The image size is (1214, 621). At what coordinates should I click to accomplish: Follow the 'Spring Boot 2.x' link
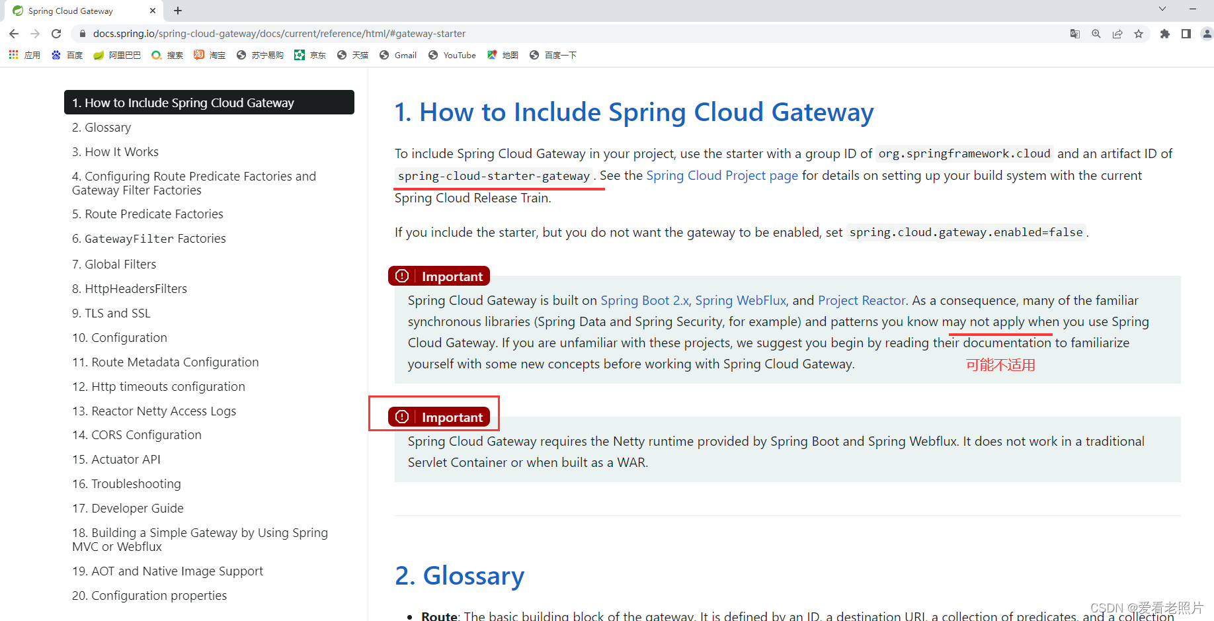tap(645, 300)
